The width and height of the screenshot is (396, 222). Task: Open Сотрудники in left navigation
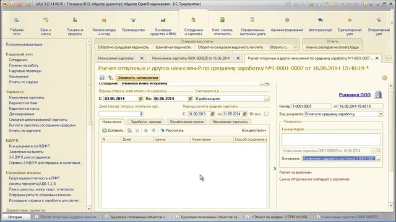[x=18, y=60]
